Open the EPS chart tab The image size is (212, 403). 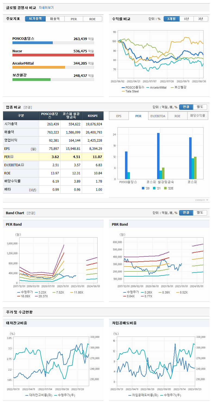(x=119, y=116)
